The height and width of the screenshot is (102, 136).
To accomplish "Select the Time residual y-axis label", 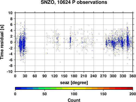I will coord(2,42).
